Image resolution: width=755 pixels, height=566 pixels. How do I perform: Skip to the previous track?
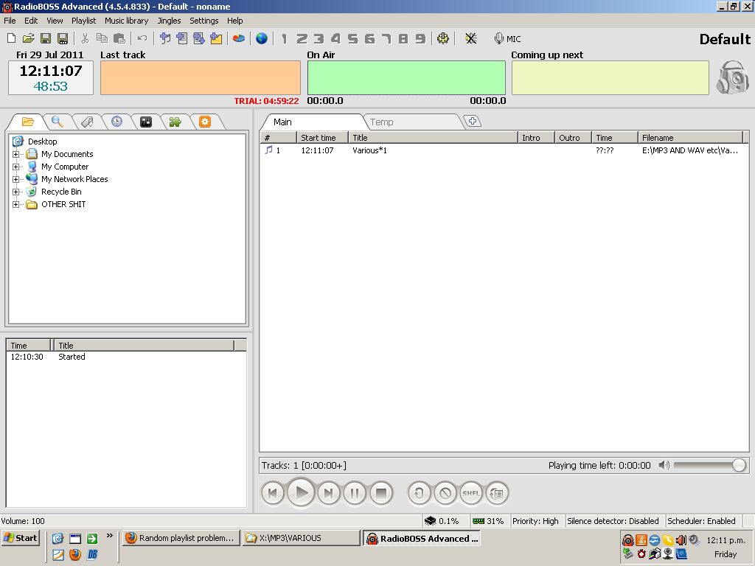[273, 493]
